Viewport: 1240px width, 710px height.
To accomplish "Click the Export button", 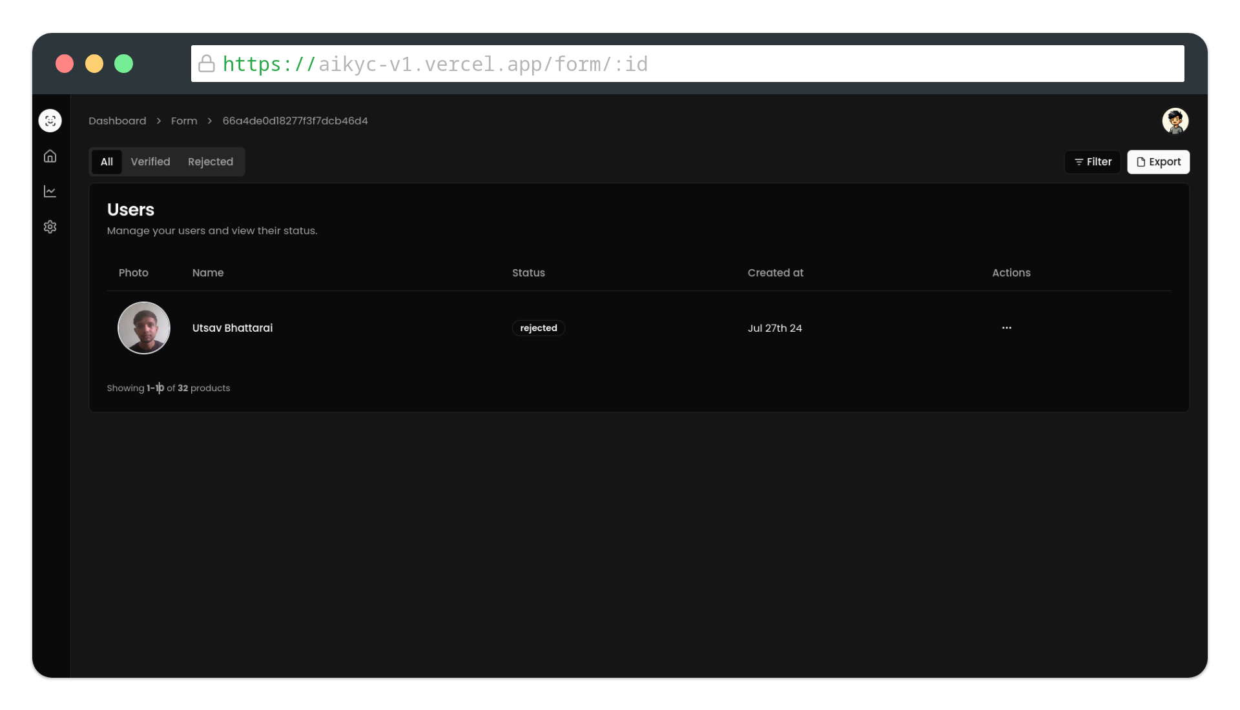I will [x=1158, y=162].
